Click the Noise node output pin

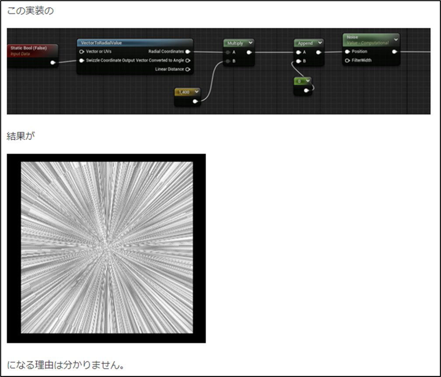tap(395, 52)
